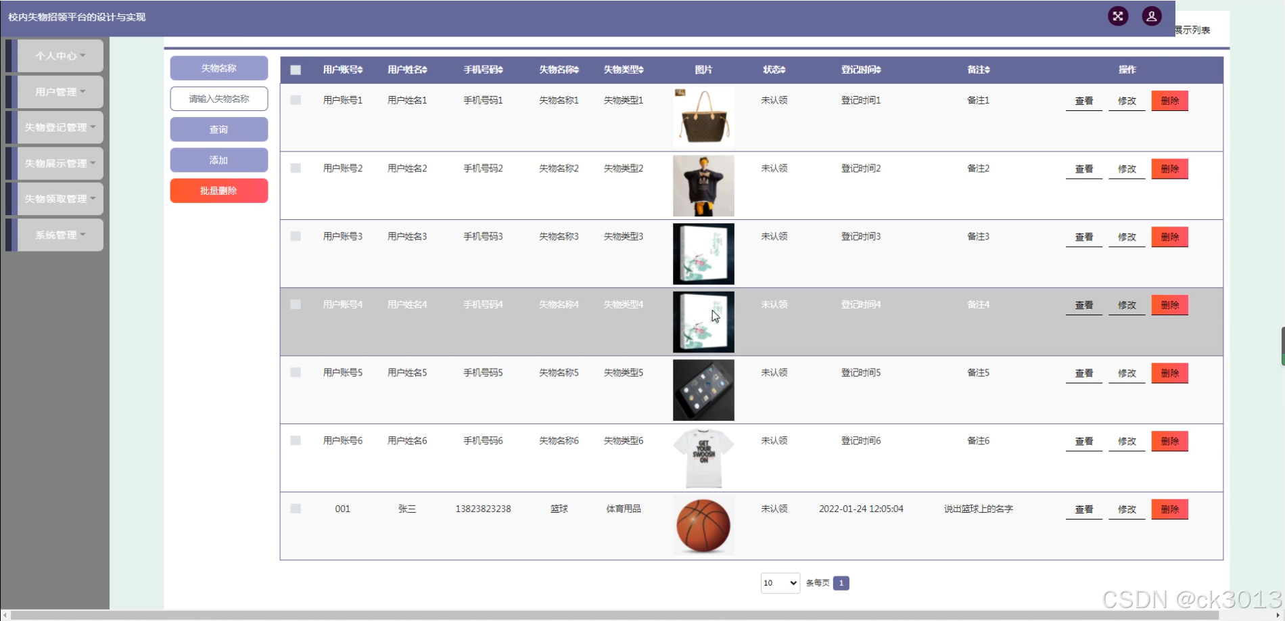
Task: Click 查看 for row 用户账号4
Action: [x=1084, y=305]
